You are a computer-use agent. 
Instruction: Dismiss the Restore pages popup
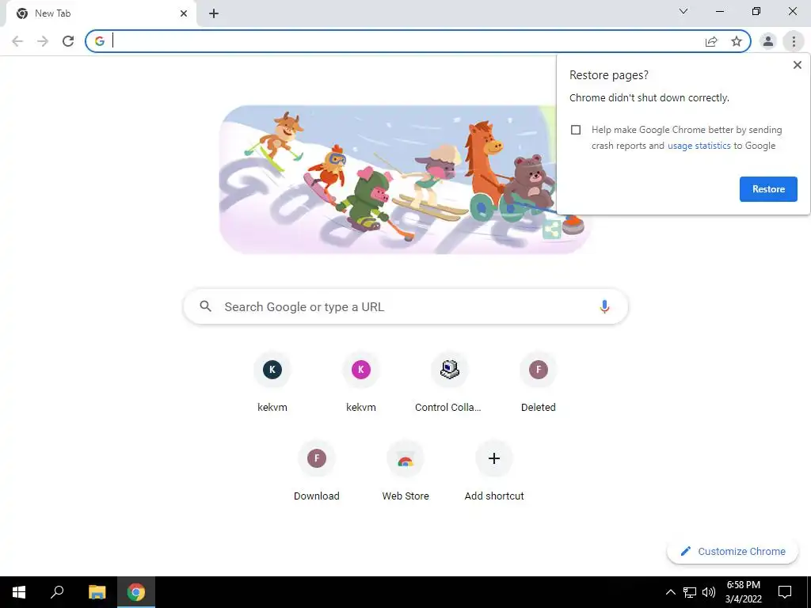point(797,65)
